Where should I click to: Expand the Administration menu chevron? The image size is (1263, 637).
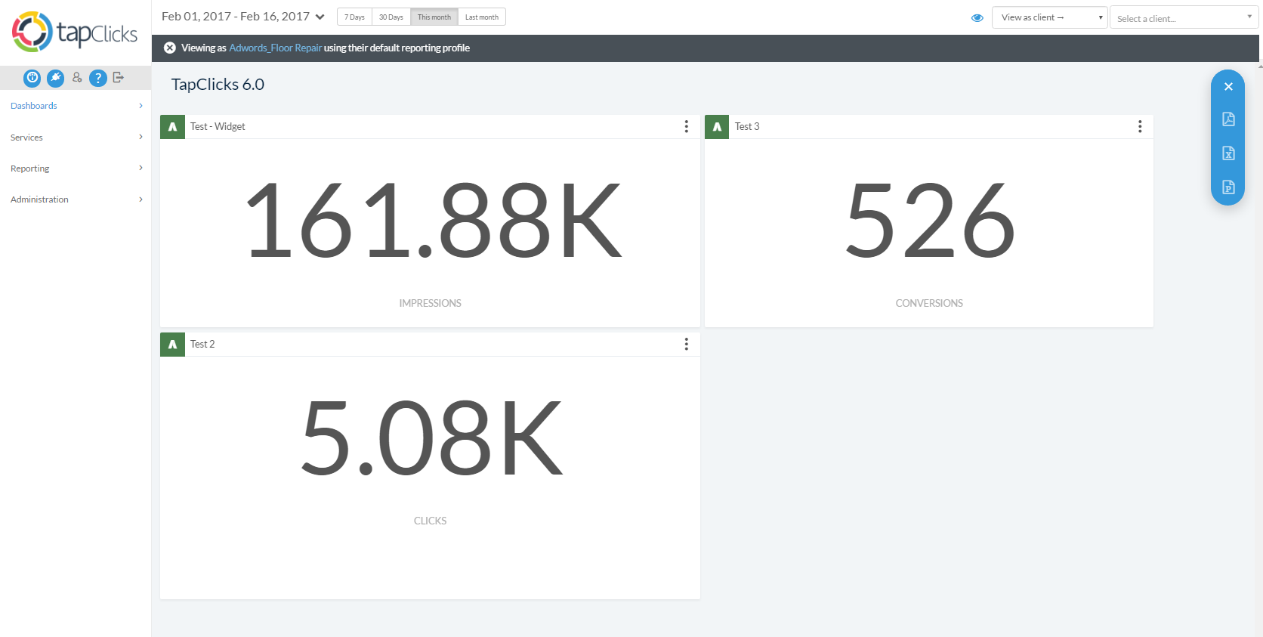[x=141, y=199]
